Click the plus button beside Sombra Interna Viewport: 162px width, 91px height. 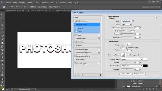(x=99, y=38)
